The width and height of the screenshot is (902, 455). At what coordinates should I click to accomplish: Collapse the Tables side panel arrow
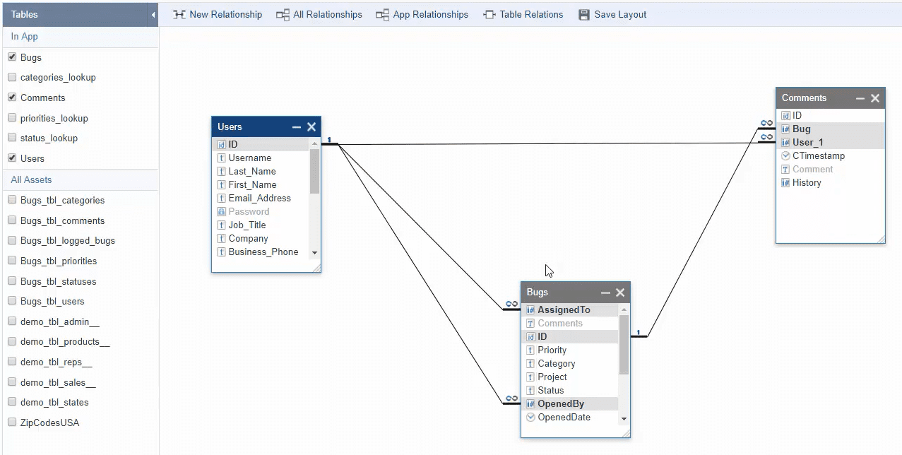(x=153, y=15)
